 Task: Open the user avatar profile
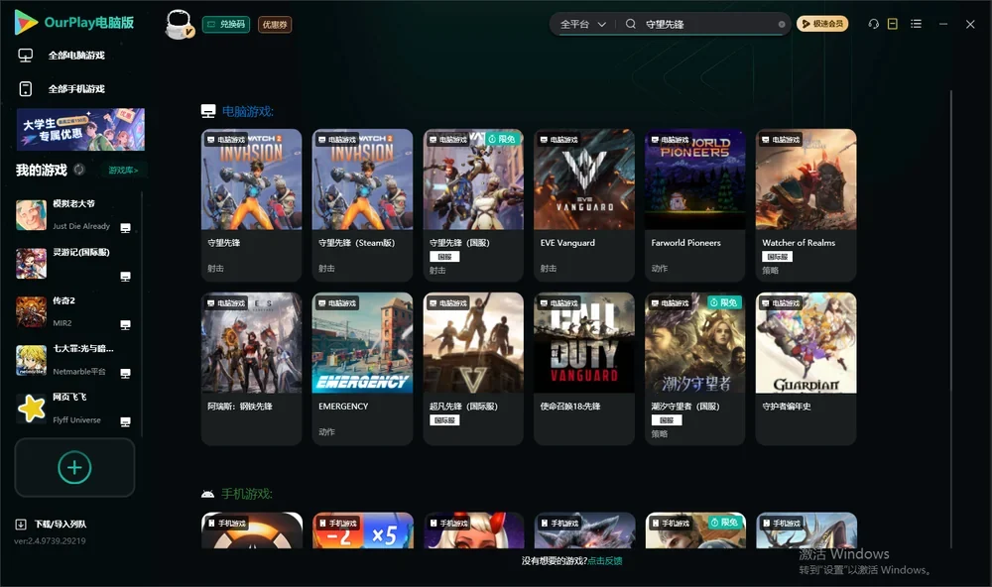pyautogui.click(x=179, y=24)
